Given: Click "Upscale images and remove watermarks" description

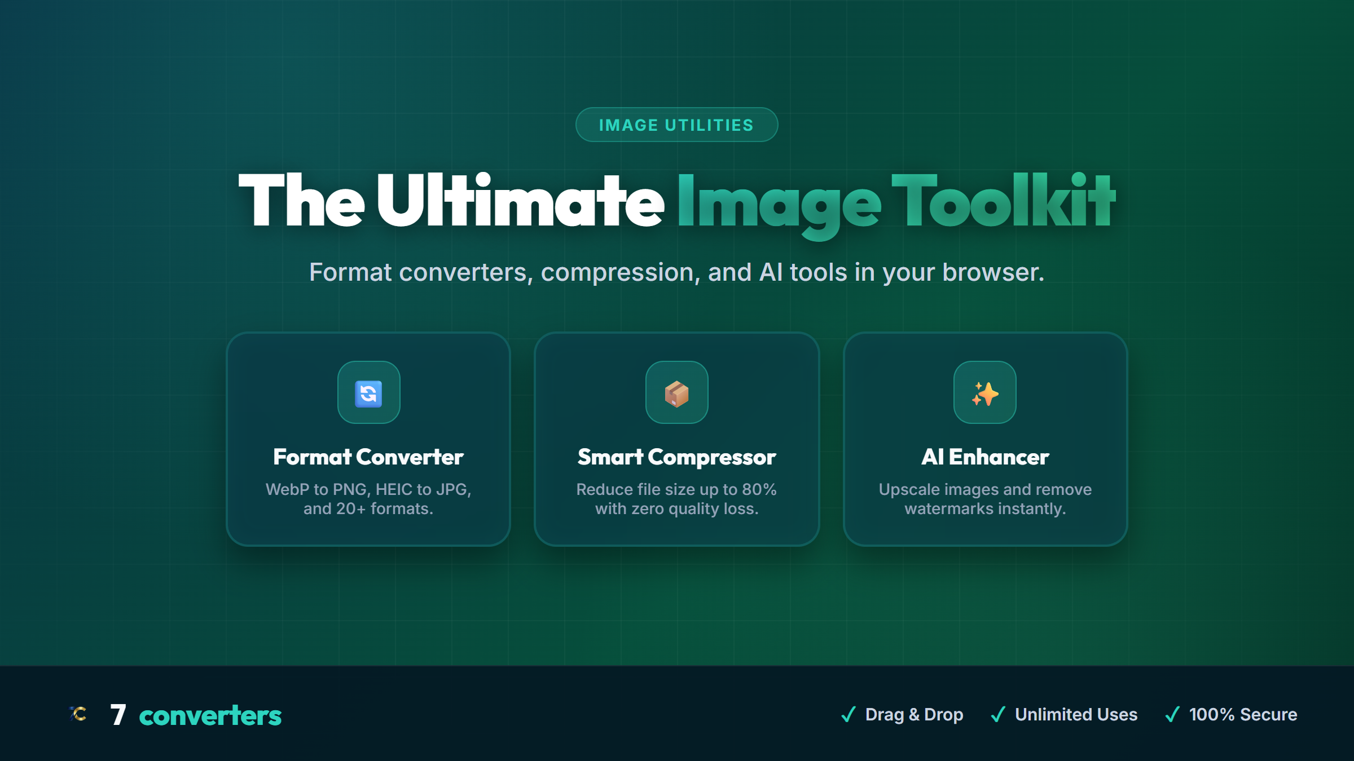Looking at the screenshot, I should coord(985,499).
